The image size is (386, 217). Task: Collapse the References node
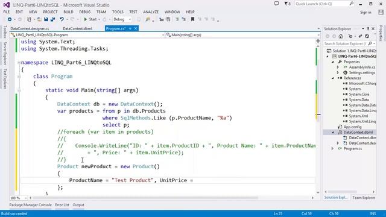333,78
